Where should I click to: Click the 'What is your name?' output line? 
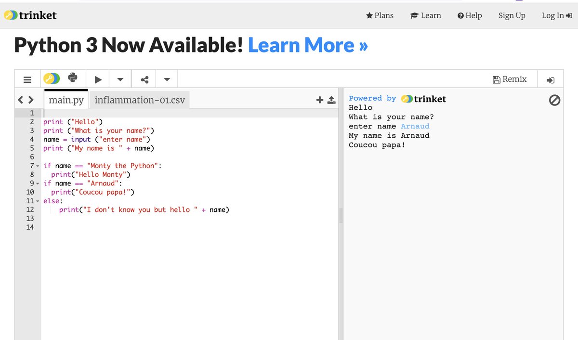[391, 117]
